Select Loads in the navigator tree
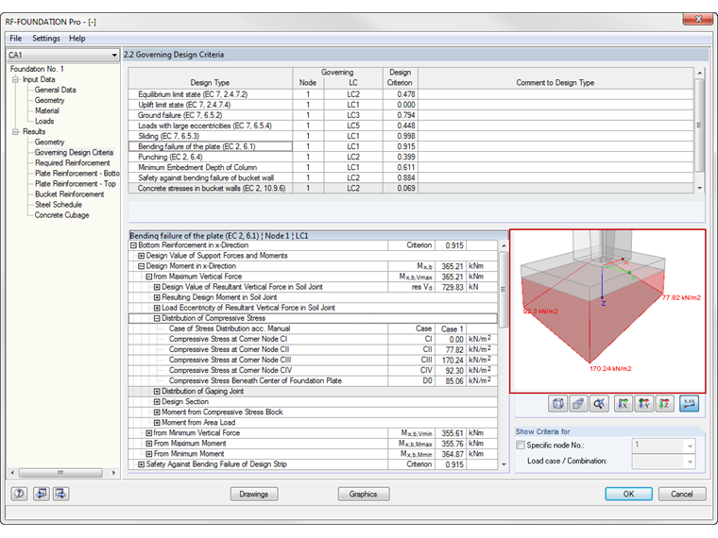 tap(44, 121)
